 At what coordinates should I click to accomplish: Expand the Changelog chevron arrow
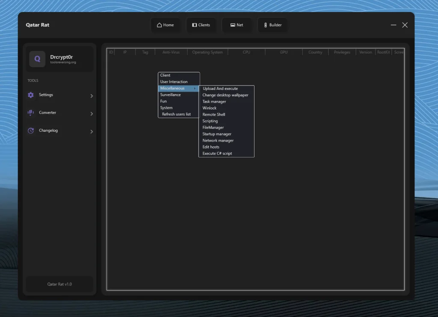click(x=92, y=132)
